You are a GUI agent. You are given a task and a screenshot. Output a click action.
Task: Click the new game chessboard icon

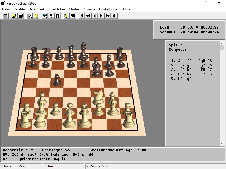click(x=5, y=16)
